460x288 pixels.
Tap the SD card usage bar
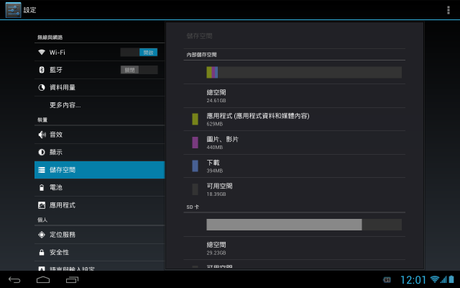(304, 225)
